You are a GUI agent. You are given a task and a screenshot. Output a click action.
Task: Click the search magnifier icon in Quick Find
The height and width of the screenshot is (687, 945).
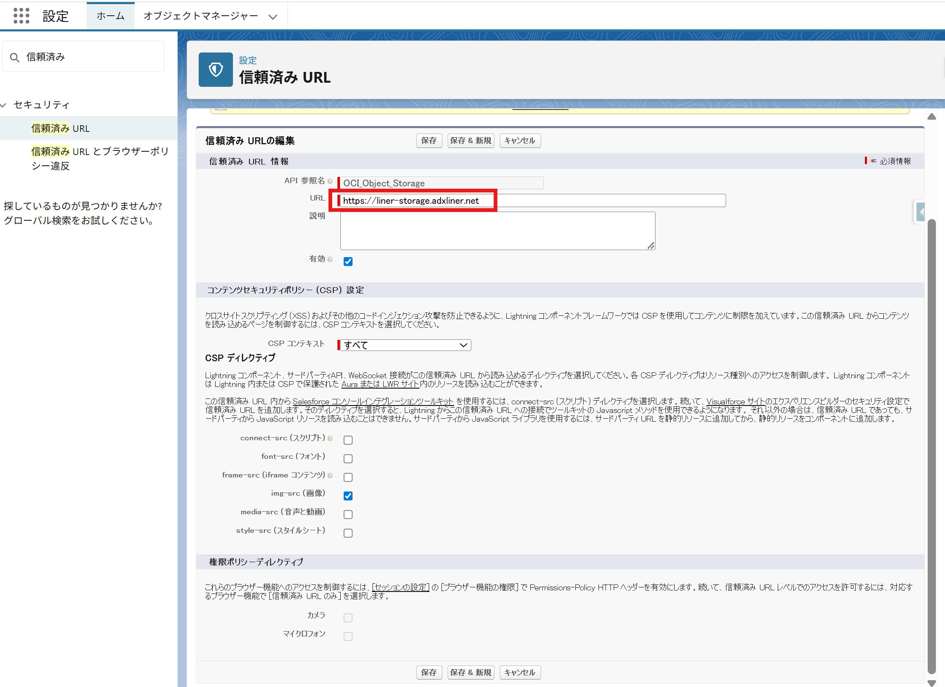[x=14, y=57]
